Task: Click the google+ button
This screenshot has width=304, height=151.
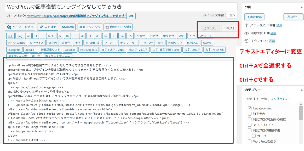Action: pyautogui.click(x=31, y=50)
